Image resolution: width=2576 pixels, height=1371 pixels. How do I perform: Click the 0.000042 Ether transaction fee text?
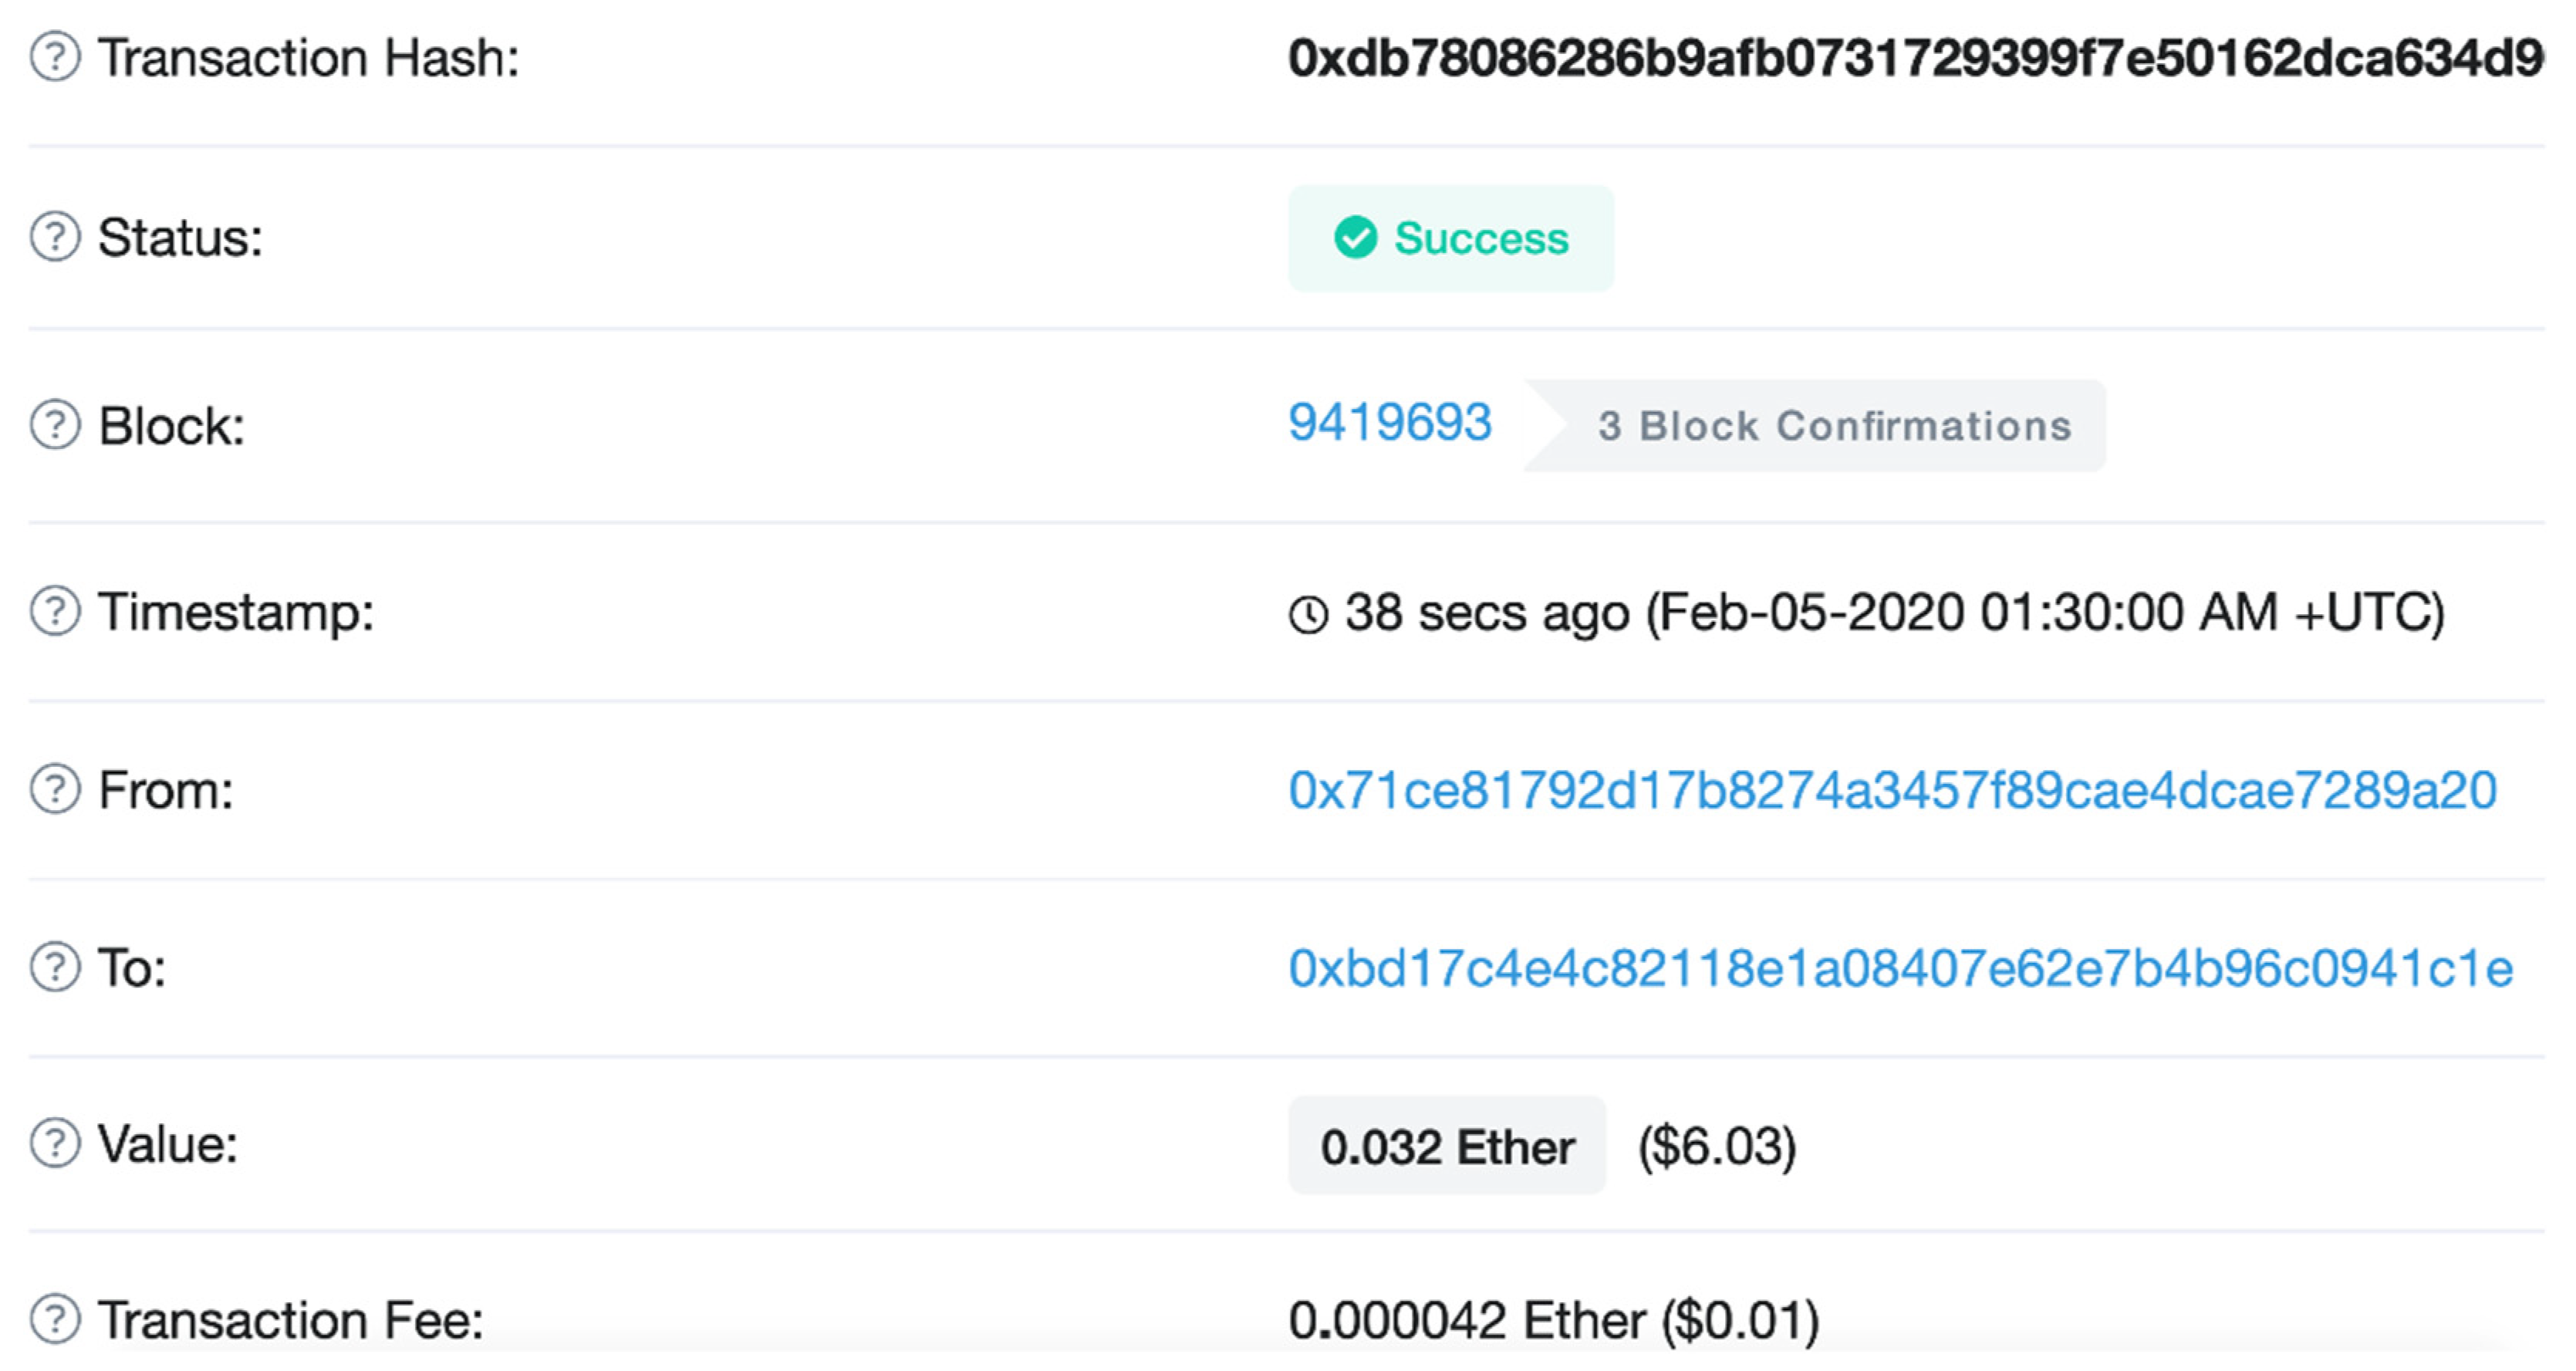tap(1552, 1320)
